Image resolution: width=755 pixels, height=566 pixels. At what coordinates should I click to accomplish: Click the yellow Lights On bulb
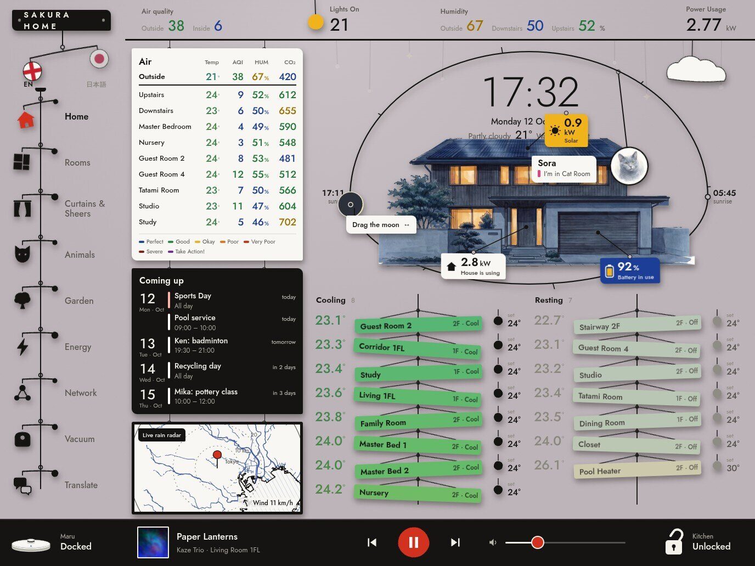coord(315,22)
